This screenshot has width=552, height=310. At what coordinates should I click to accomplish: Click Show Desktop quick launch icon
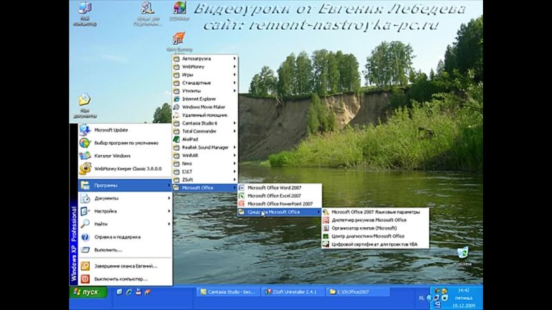(x=119, y=292)
